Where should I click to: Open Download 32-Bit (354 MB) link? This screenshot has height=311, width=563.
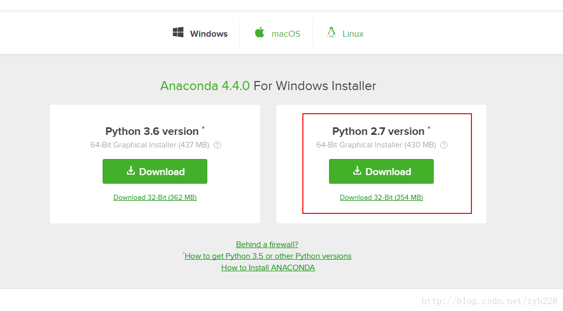[x=381, y=197]
